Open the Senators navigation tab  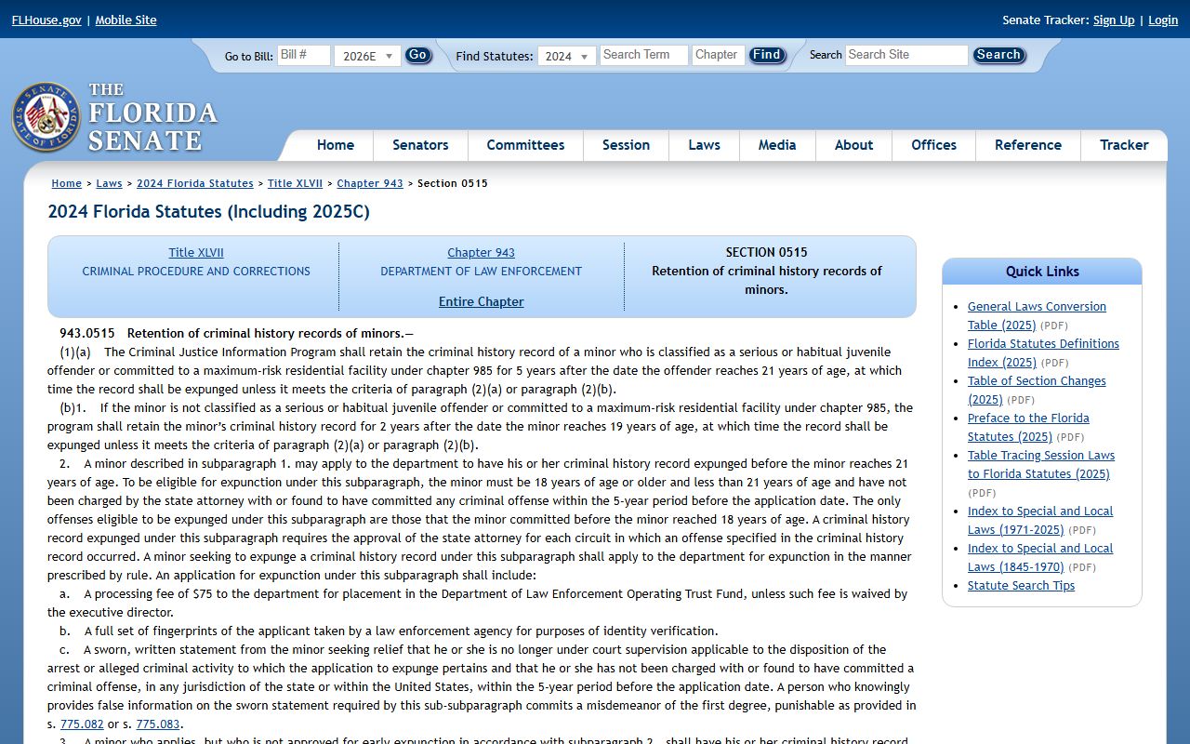(x=420, y=145)
